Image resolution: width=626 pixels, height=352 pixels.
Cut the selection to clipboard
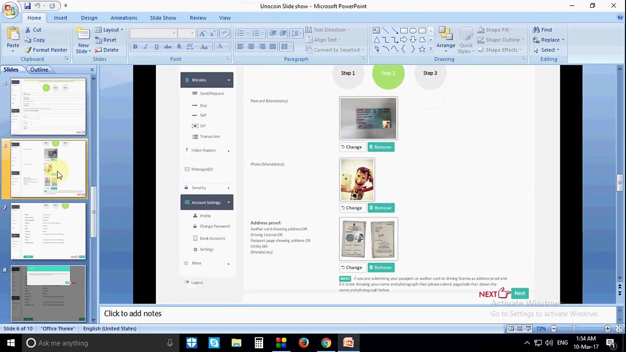tap(33, 30)
